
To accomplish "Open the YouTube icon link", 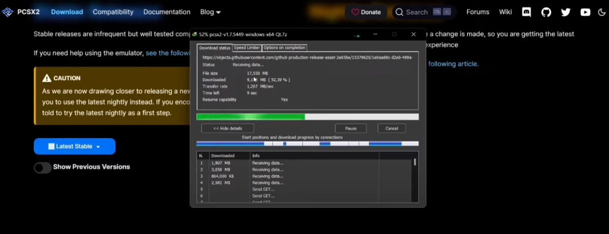I will 586,12.
